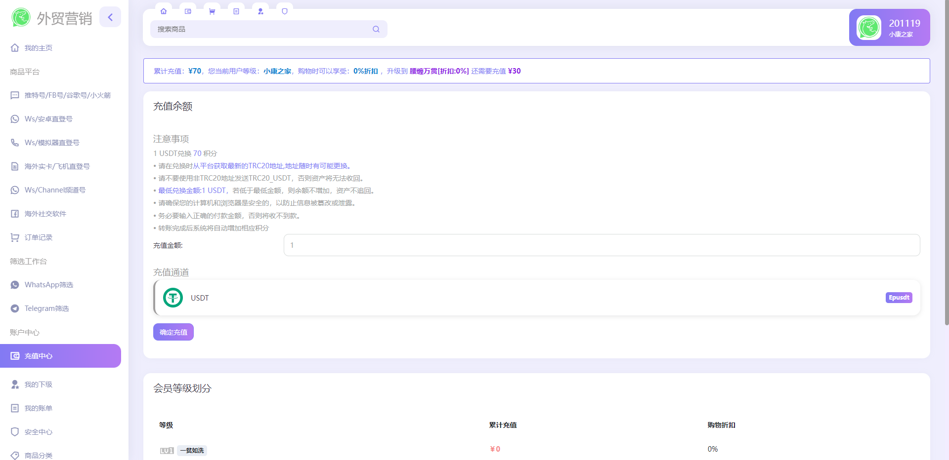Open 充值中心 highlighted sidebar entry
Viewport: 949px width, 460px height.
tap(38, 356)
